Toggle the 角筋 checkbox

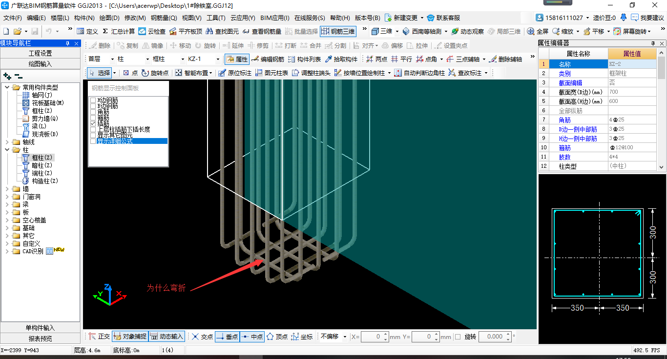coord(93,112)
